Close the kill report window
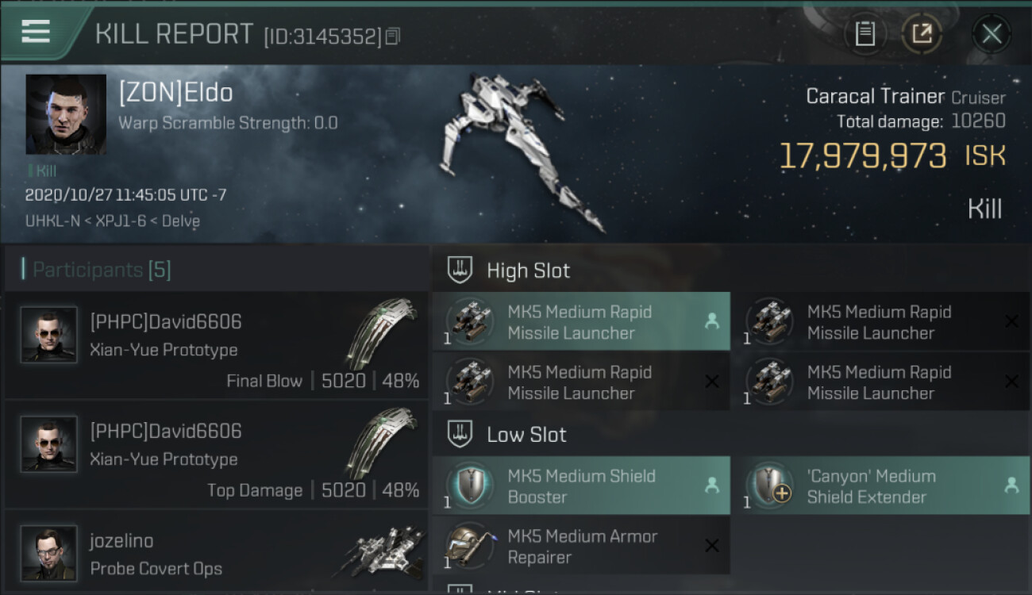Image resolution: width=1032 pixels, height=595 pixels. [992, 33]
